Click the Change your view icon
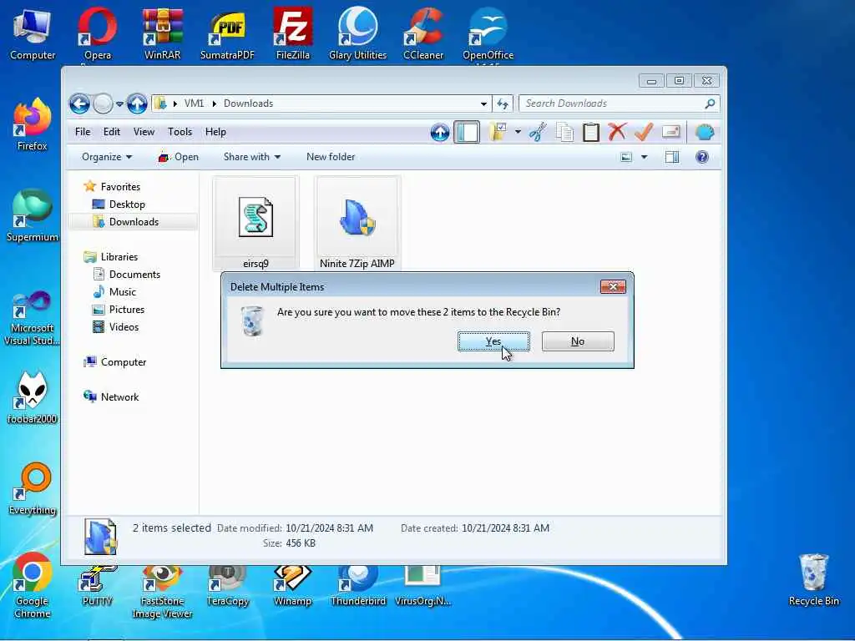This screenshot has width=855, height=641. [626, 157]
